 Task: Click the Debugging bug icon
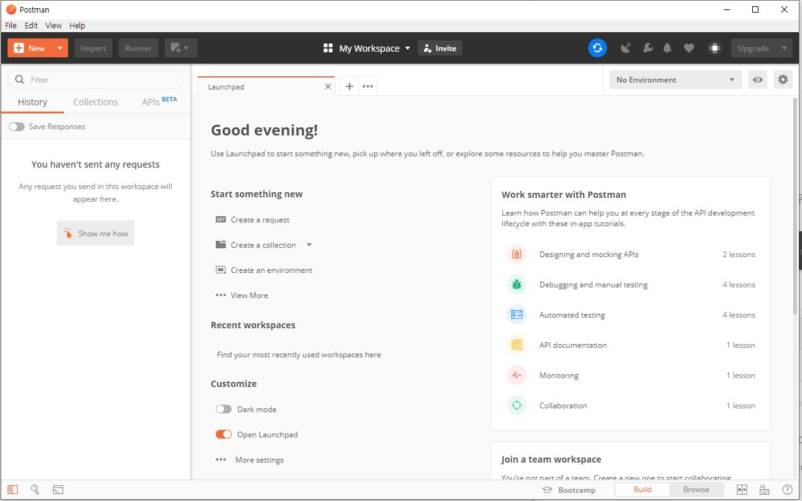click(x=517, y=284)
